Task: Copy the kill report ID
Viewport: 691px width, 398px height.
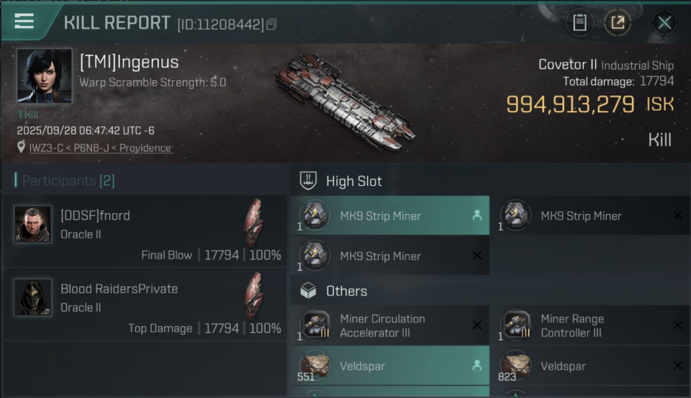Action: point(272,24)
